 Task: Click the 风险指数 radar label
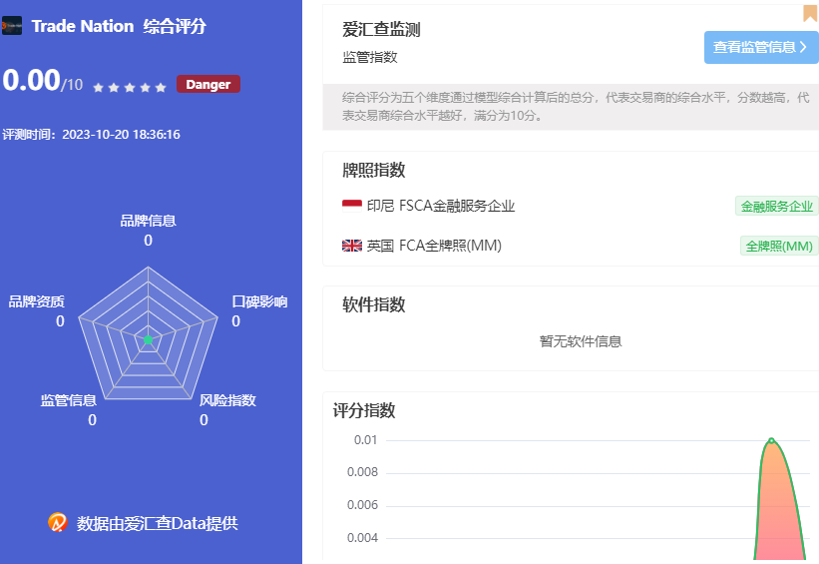[227, 400]
